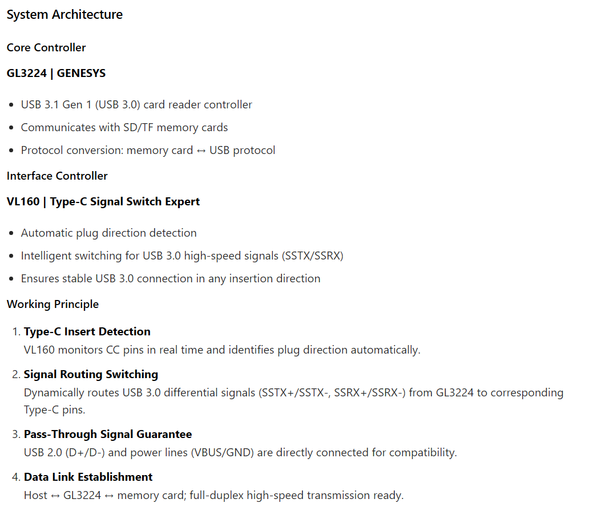Click the VL160 monitors CC pins sentence

tap(222, 350)
